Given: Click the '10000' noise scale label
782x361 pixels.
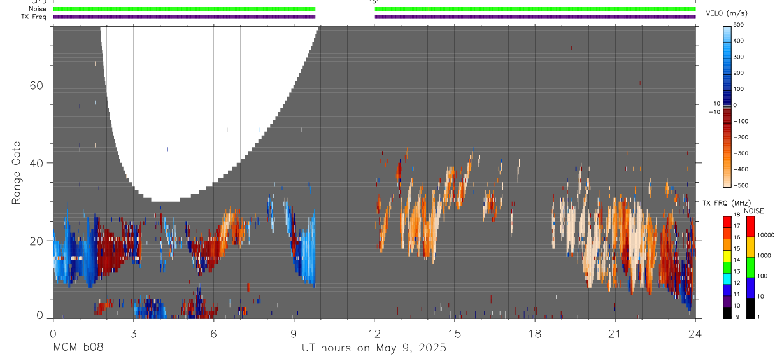Looking at the screenshot, I should 765,235.
